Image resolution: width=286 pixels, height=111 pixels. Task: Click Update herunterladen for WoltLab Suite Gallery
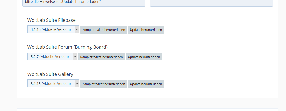point(146,84)
